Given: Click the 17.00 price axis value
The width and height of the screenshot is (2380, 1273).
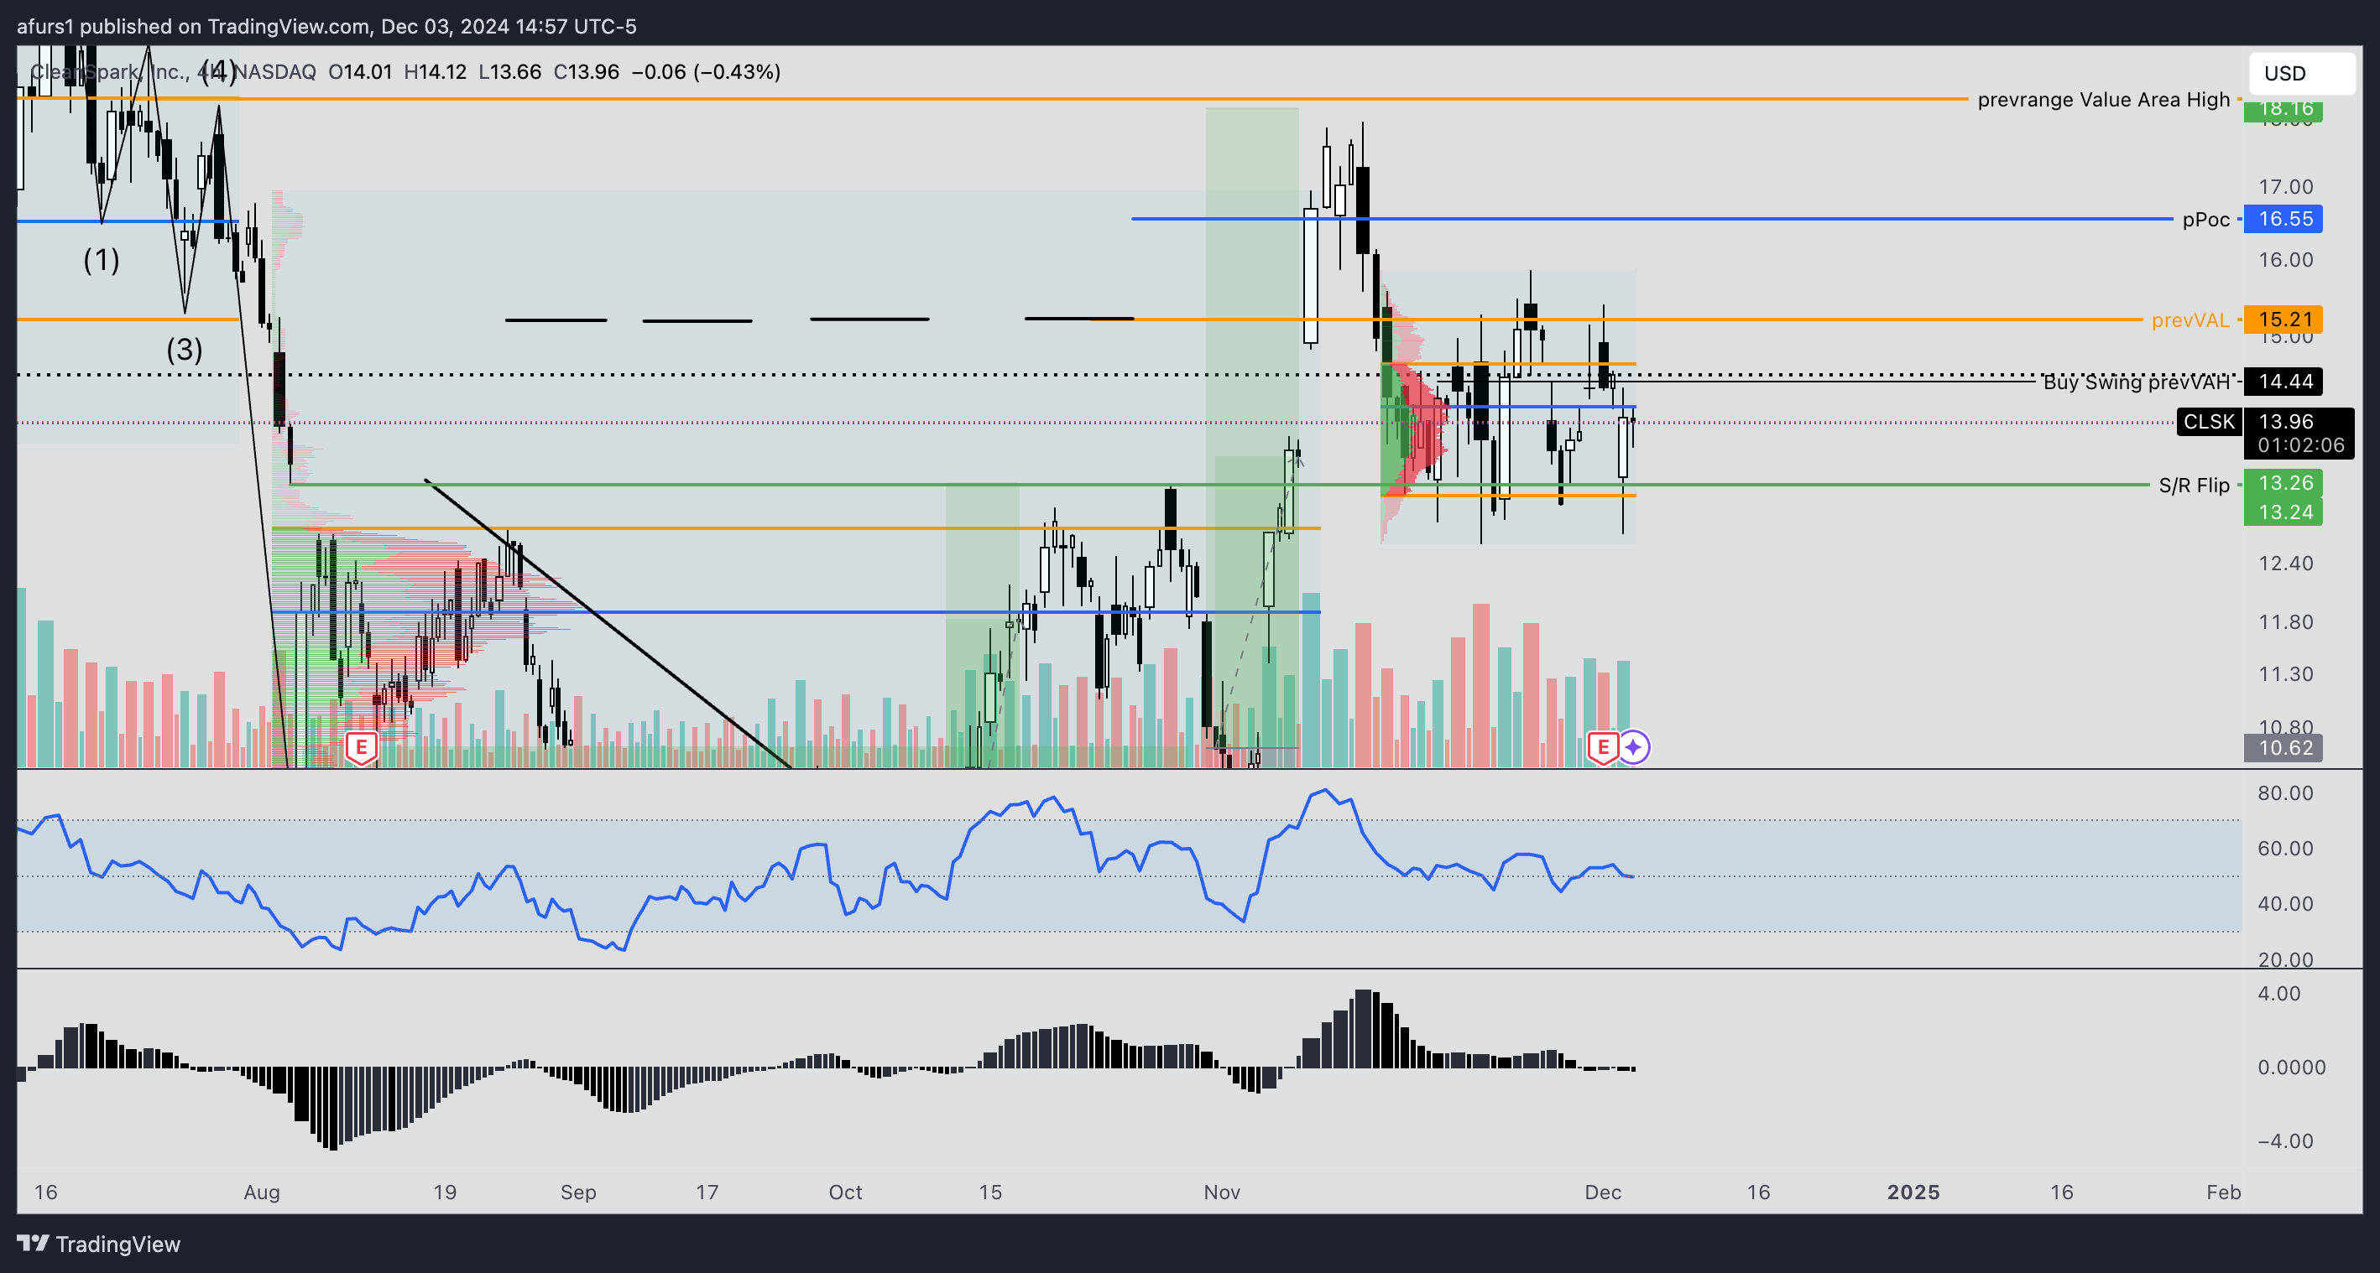Looking at the screenshot, I should tap(2286, 187).
